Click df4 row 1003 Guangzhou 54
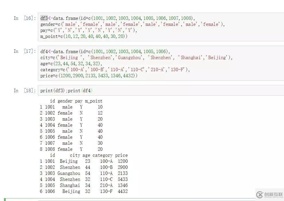 (84, 173)
